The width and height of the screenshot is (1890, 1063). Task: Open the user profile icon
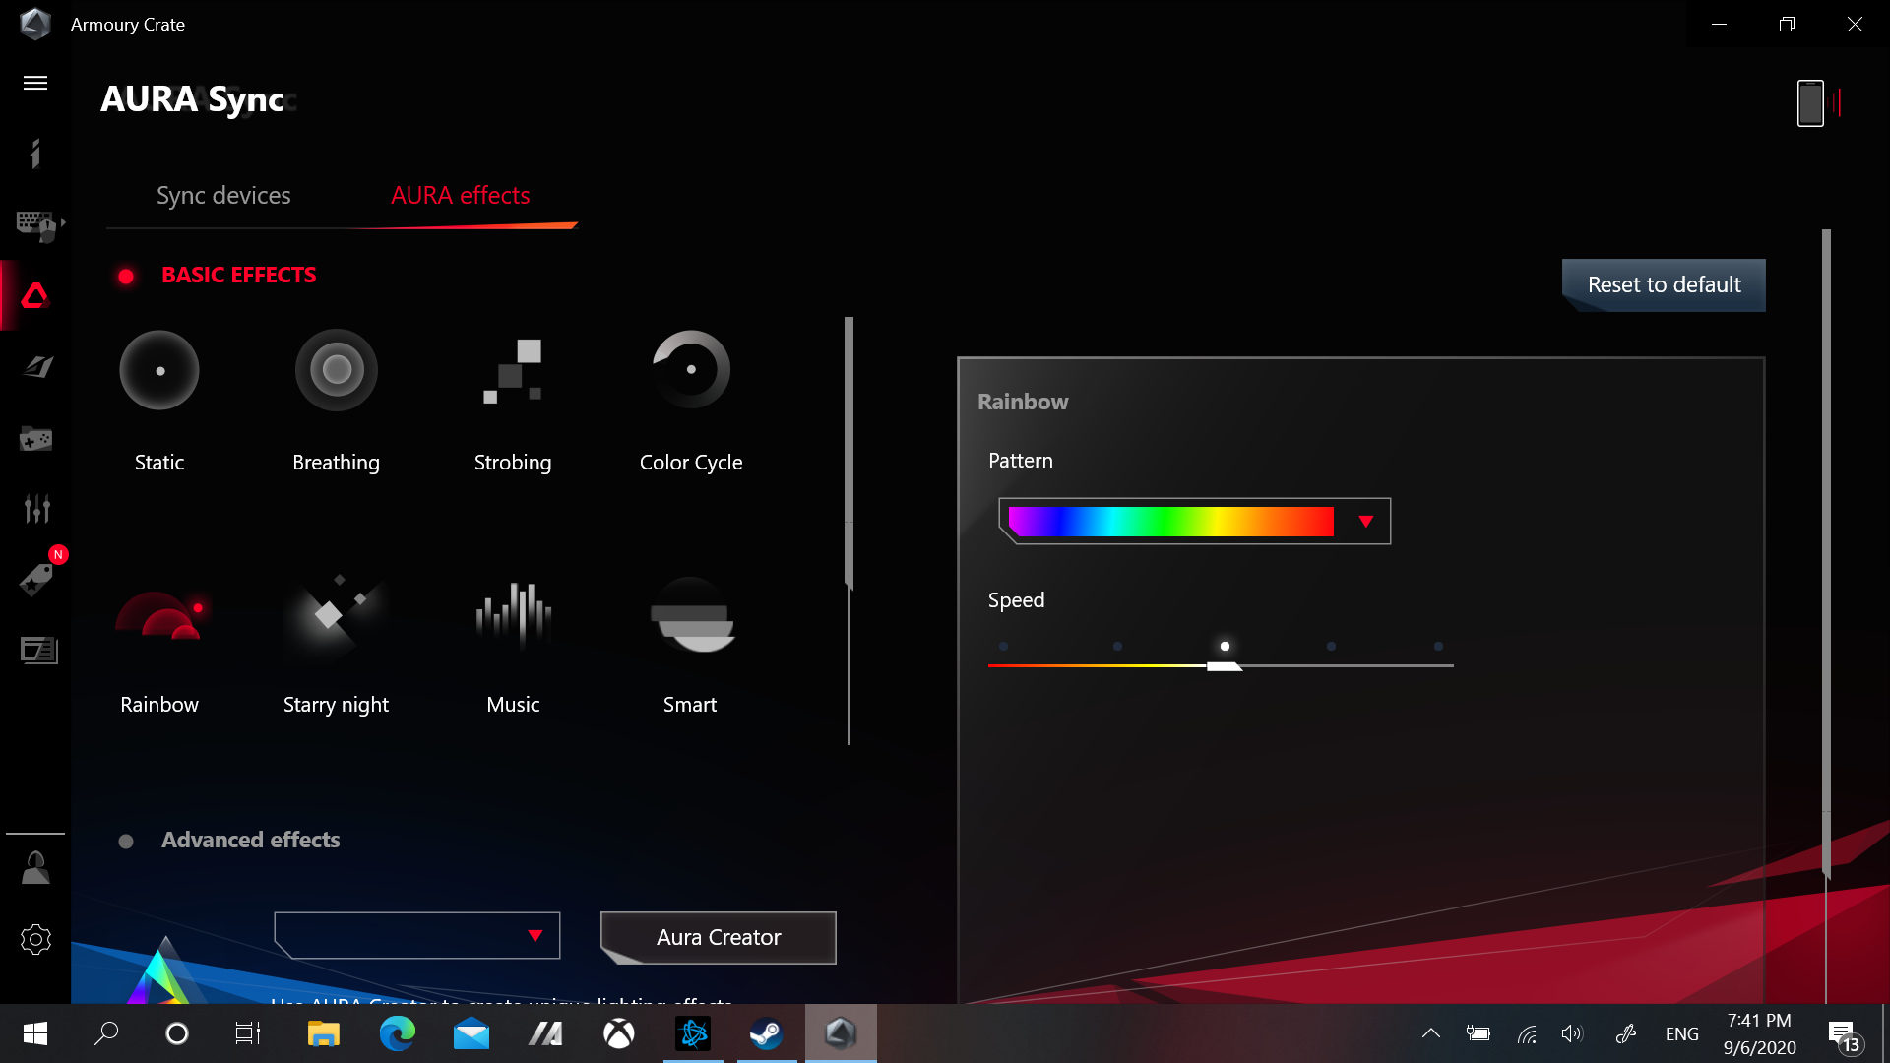tap(35, 868)
